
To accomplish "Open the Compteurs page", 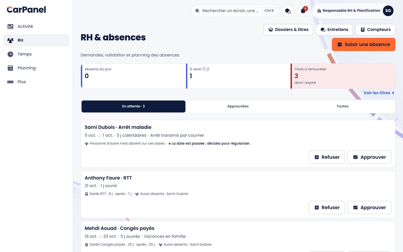I will pyautogui.click(x=375, y=30).
